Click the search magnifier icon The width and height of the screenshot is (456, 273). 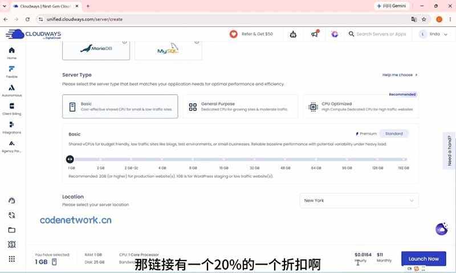click(x=351, y=34)
